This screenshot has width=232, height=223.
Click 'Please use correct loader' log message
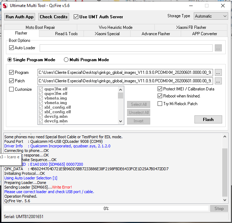point(49,192)
